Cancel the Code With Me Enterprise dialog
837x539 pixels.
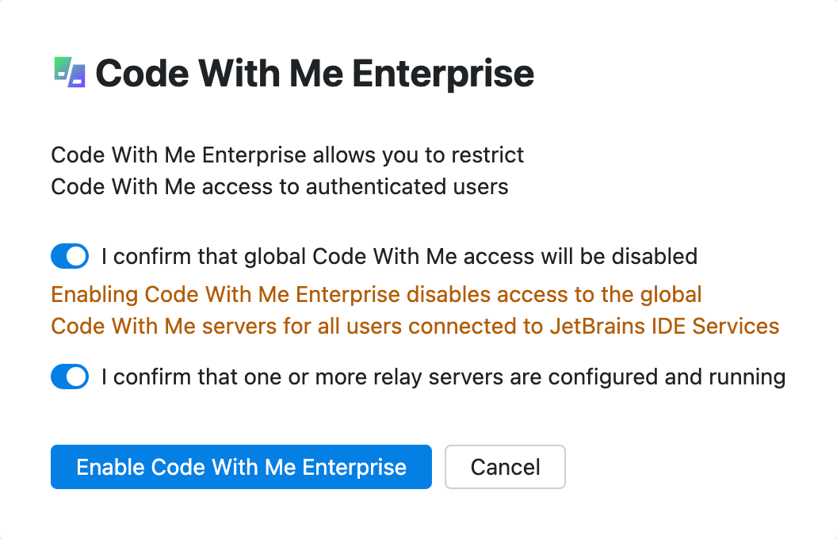pos(505,467)
